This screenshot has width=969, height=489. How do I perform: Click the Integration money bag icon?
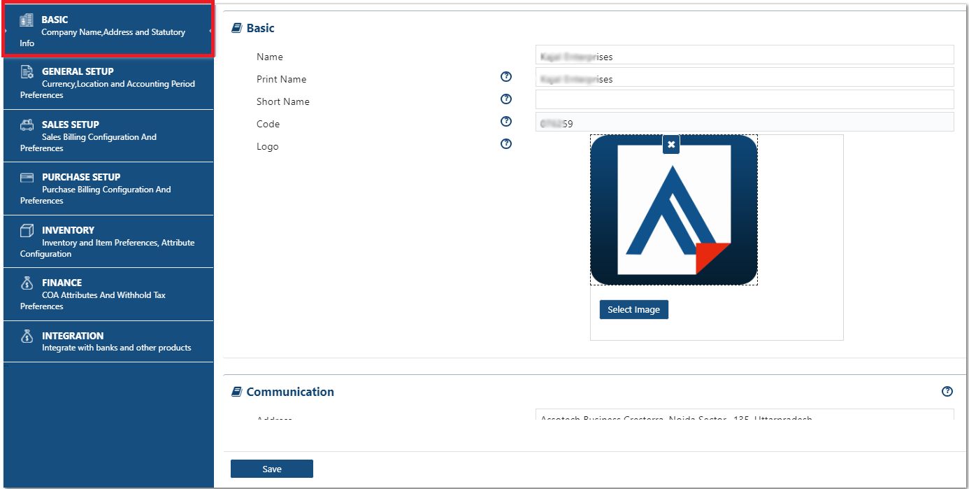(27, 336)
